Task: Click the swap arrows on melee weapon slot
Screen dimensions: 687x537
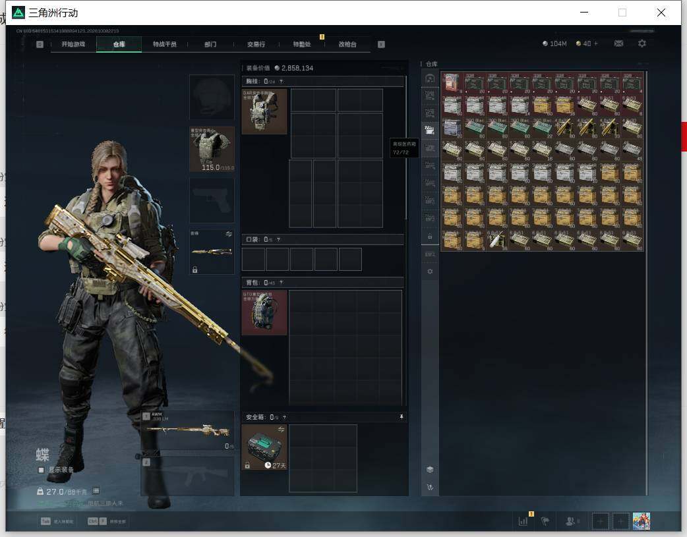Action: (228, 235)
